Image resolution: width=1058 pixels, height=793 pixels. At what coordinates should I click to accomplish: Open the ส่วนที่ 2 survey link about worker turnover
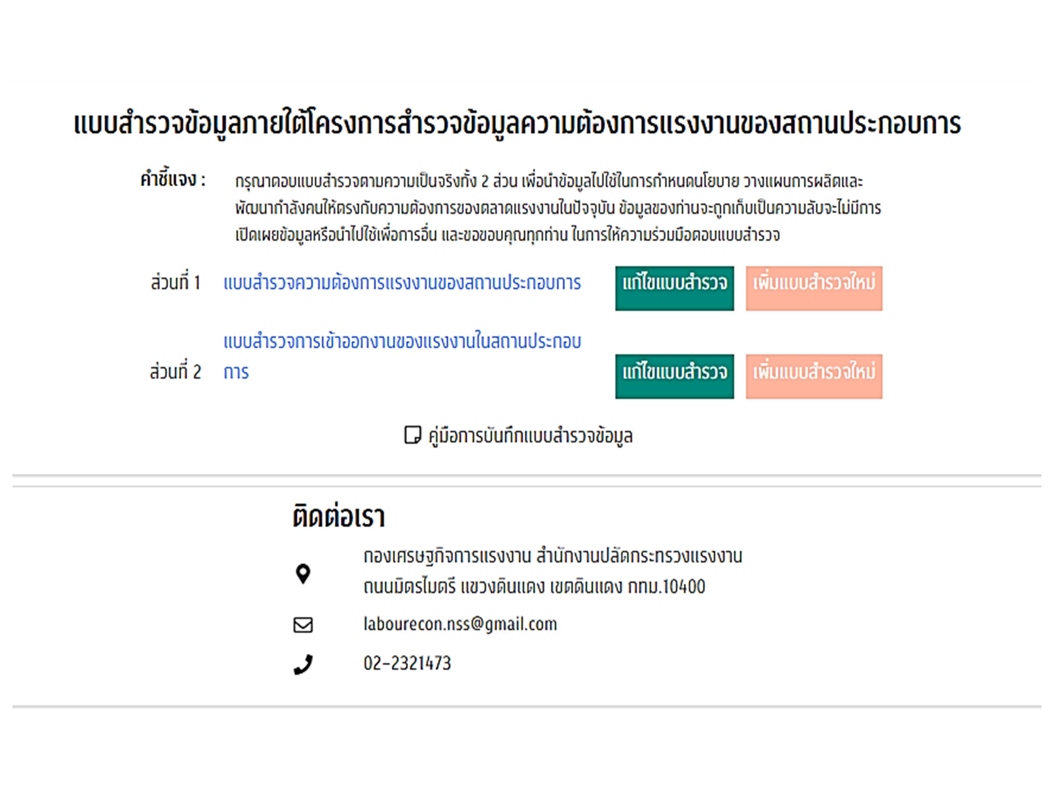402,357
